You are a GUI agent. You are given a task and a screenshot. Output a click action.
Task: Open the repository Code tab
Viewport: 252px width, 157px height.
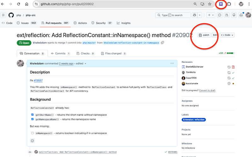click(7, 23)
